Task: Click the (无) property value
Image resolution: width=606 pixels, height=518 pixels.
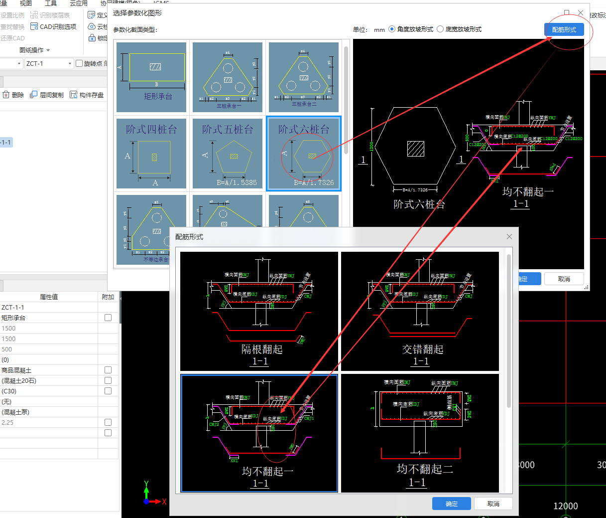Action: (49, 401)
